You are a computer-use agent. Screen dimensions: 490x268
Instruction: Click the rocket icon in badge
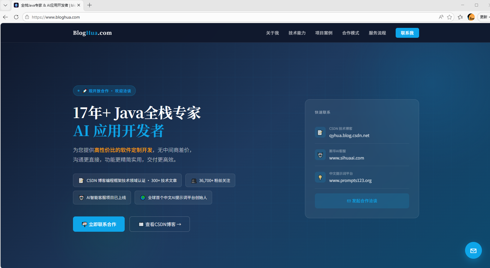coord(85,91)
